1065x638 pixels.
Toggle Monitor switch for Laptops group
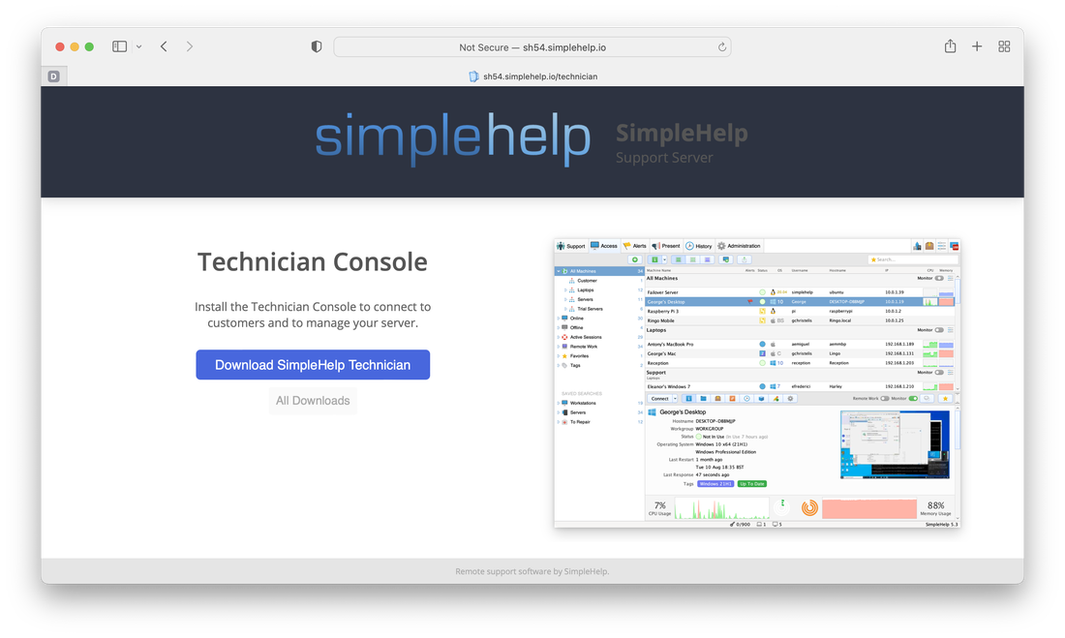coord(939,329)
